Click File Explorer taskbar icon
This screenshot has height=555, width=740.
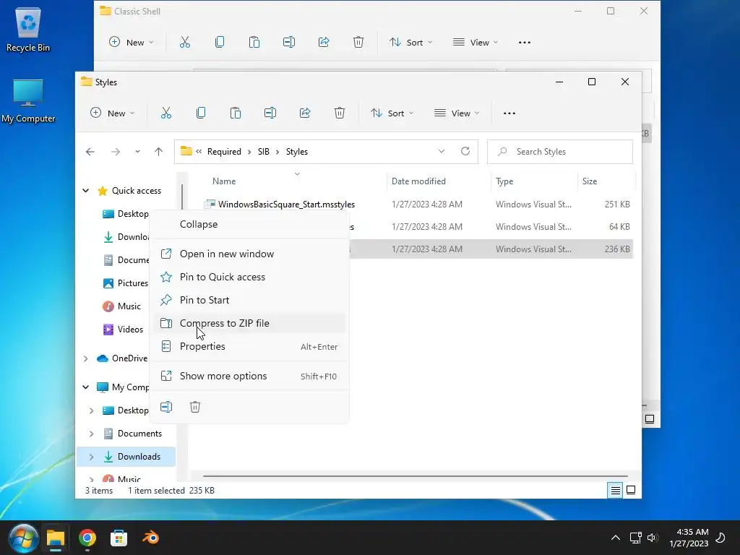tap(55, 538)
